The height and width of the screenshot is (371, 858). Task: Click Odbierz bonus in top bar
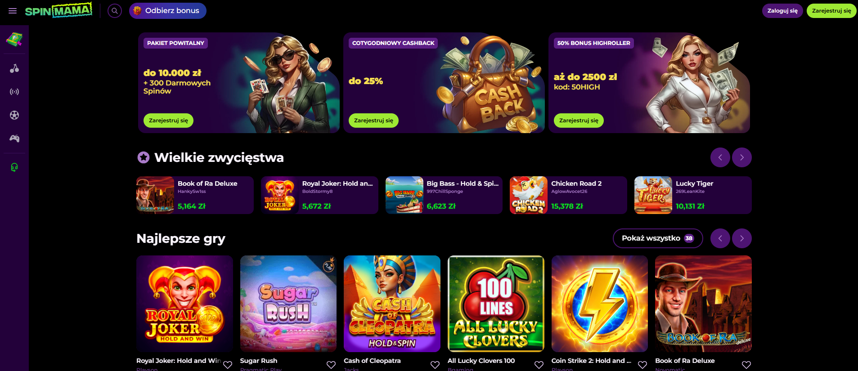pos(168,11)
